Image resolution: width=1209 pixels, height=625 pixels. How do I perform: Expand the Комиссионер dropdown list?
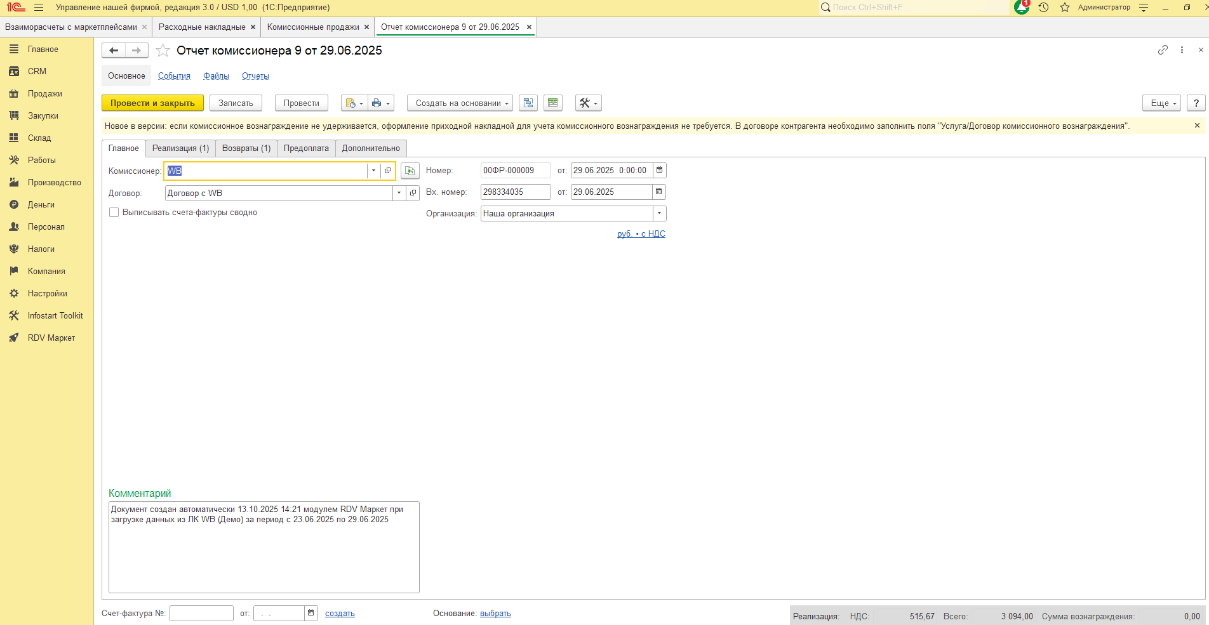[x=373, y=171]
